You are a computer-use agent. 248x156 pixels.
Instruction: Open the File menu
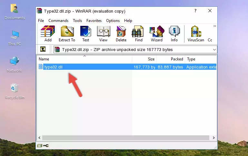point(41,21)
